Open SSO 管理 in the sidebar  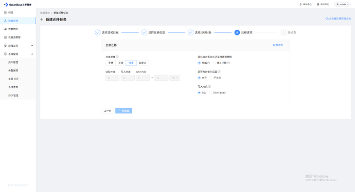pos(13,95)
